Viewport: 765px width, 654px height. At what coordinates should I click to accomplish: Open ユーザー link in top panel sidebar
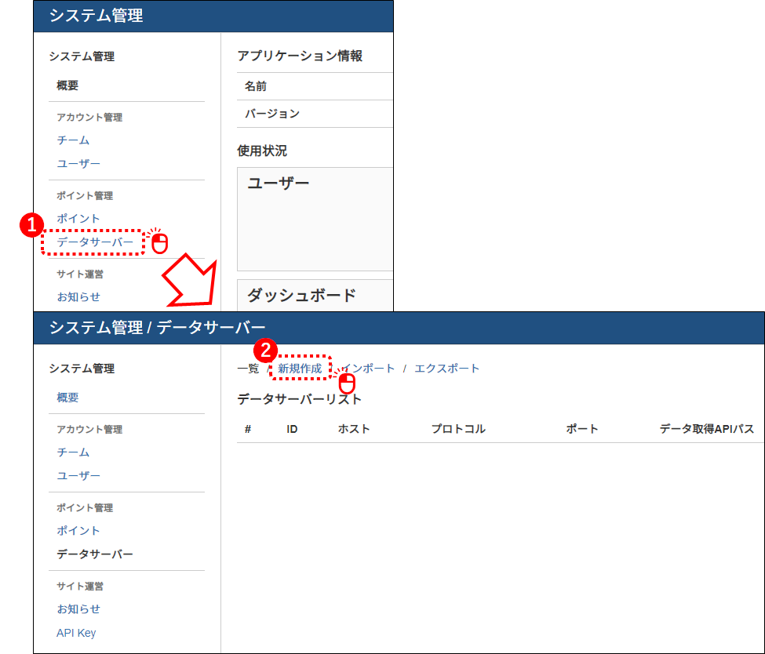point(78,163)
